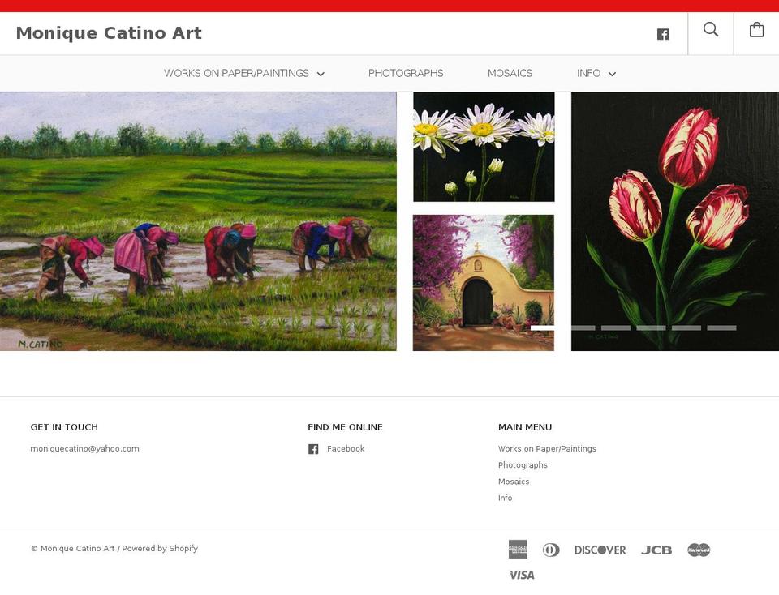Go to the Mosaics nav item
This screenshot has height=595, width=779.
coord(510,74)
